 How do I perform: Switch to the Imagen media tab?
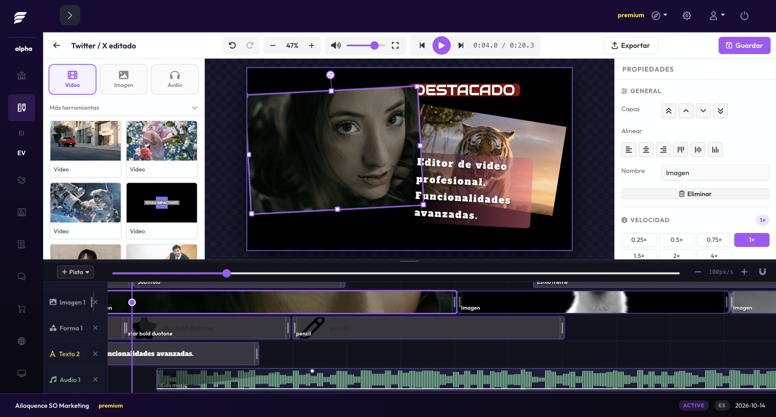[x=124, y=79]
